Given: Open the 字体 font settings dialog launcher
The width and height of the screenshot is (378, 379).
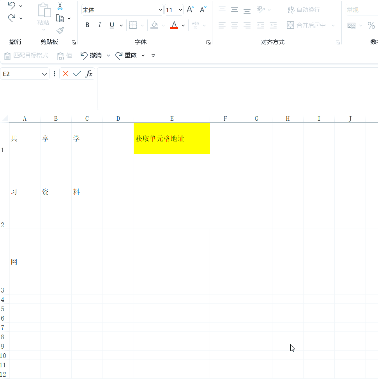Looking at the screenshot, I should (208, 42).
